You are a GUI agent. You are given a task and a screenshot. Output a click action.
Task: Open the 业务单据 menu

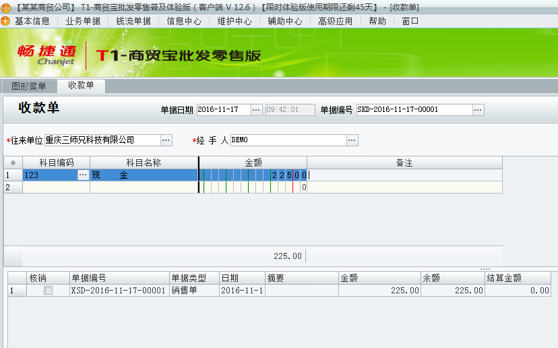click(x=83, y=21)
